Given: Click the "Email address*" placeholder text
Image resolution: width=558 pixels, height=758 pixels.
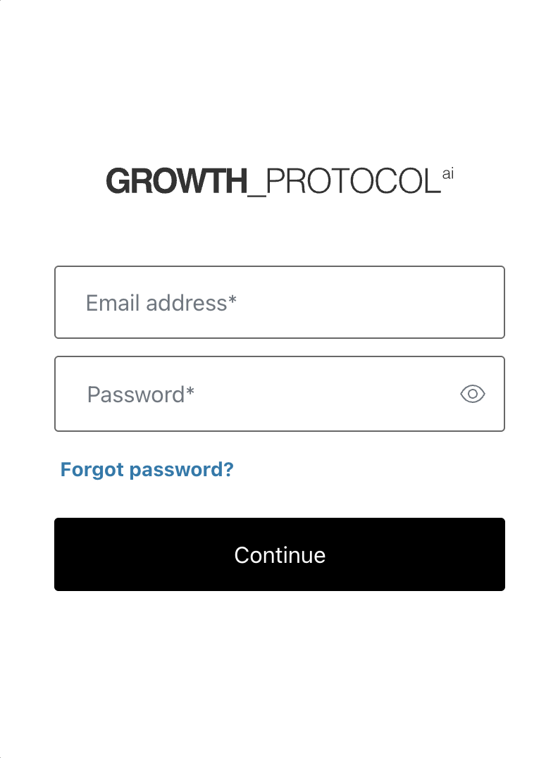Looking at the screenshot, I should [x=161, y=303].
